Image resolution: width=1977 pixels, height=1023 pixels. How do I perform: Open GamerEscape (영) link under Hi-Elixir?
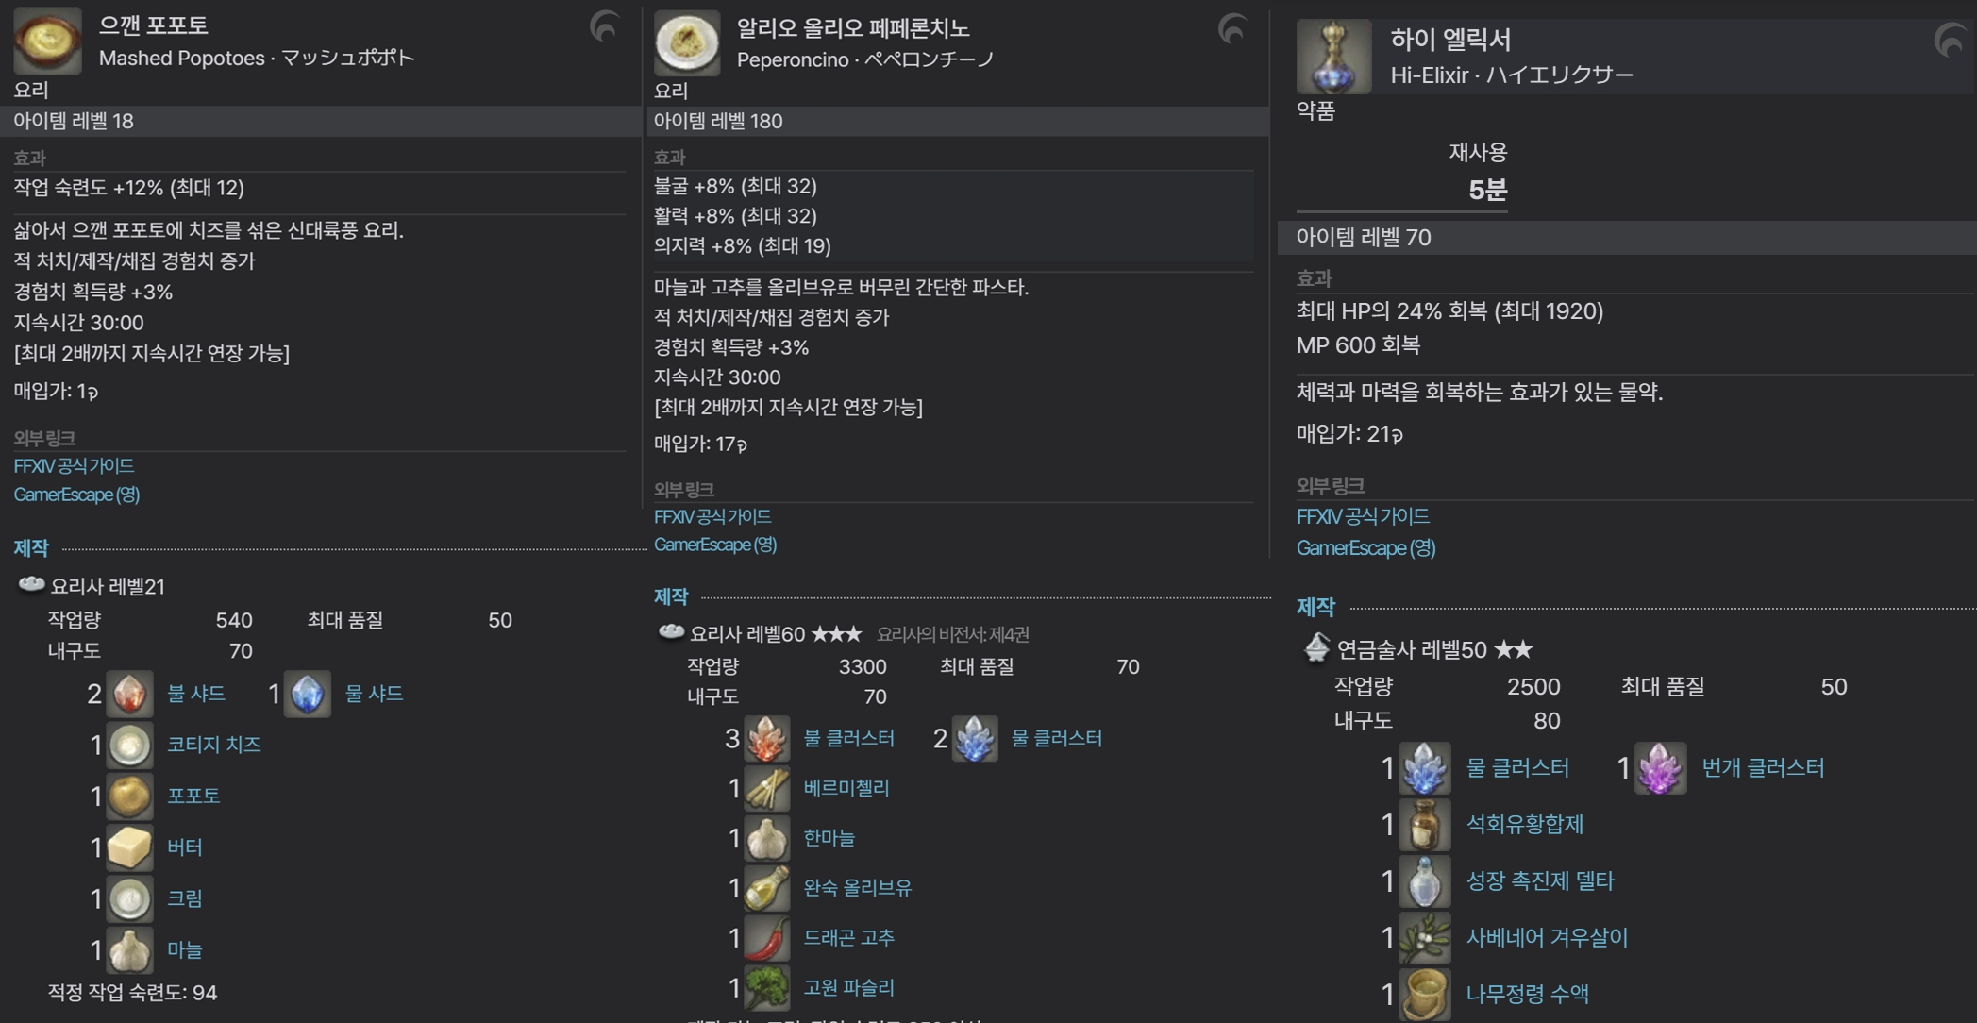[x=1365, y=548]
